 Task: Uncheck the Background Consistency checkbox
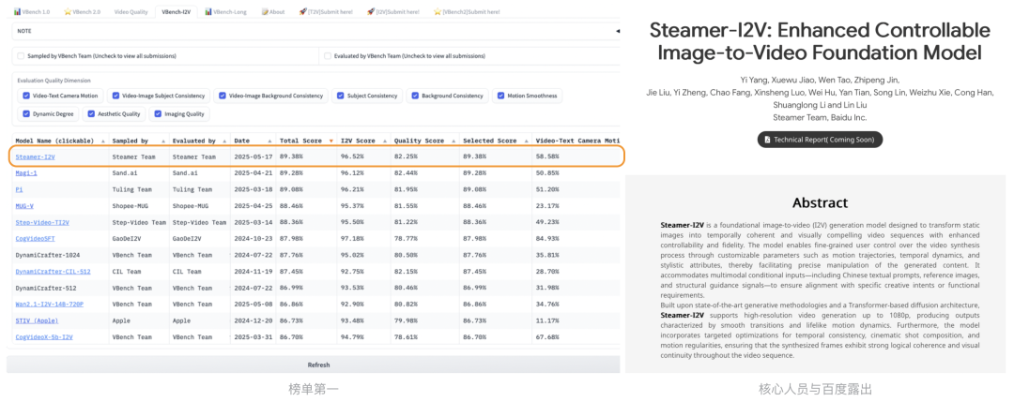click(416, 96)
